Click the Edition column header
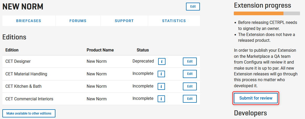This screenshot has width=305, height=119. coord(12,50)
